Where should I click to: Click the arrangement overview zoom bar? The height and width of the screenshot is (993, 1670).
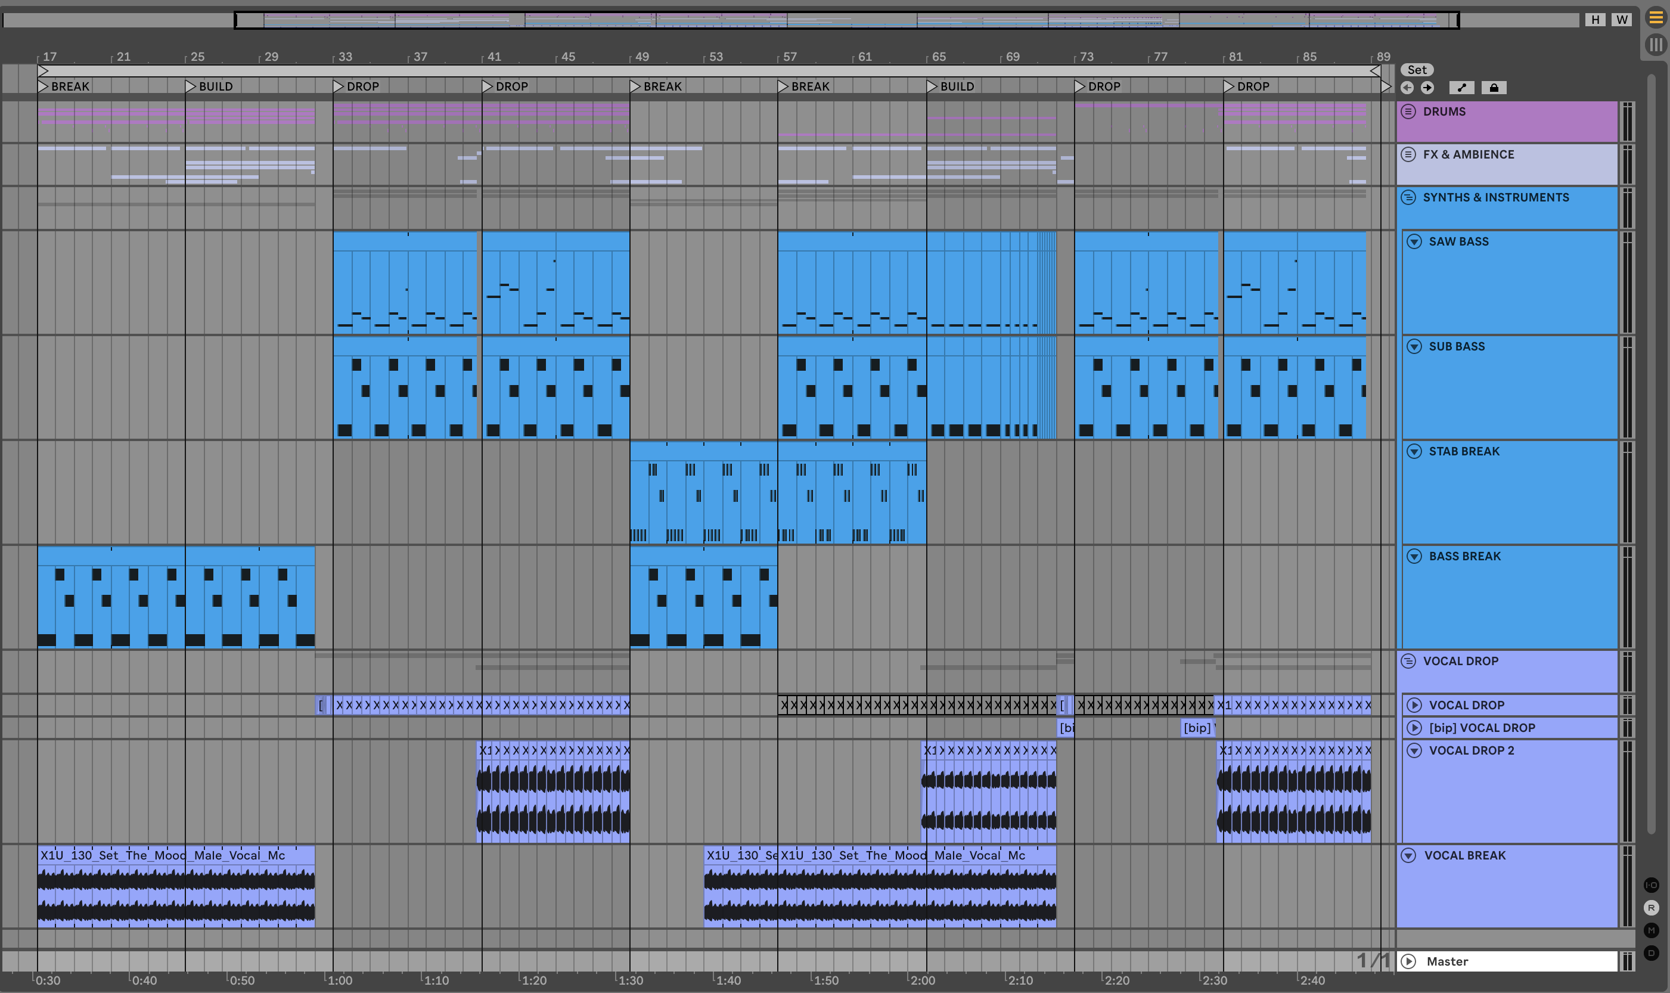coord(846,20)
